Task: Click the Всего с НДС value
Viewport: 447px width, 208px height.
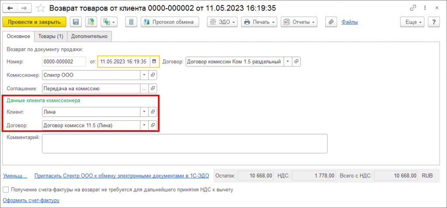Action: coord(396,176)
